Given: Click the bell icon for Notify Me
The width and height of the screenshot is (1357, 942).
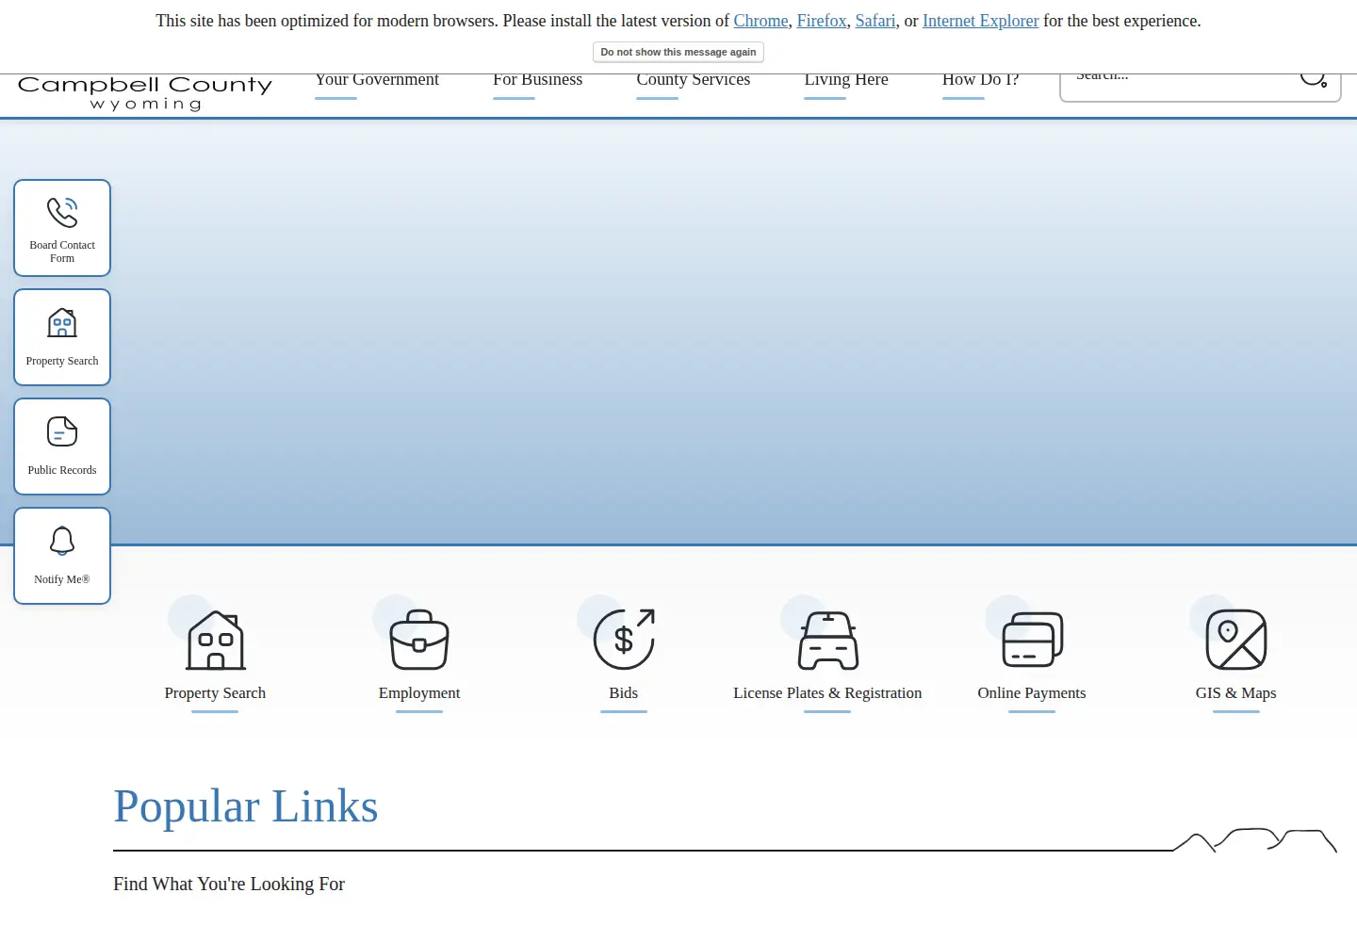Looking at the screenshot, I should [62, 541].
